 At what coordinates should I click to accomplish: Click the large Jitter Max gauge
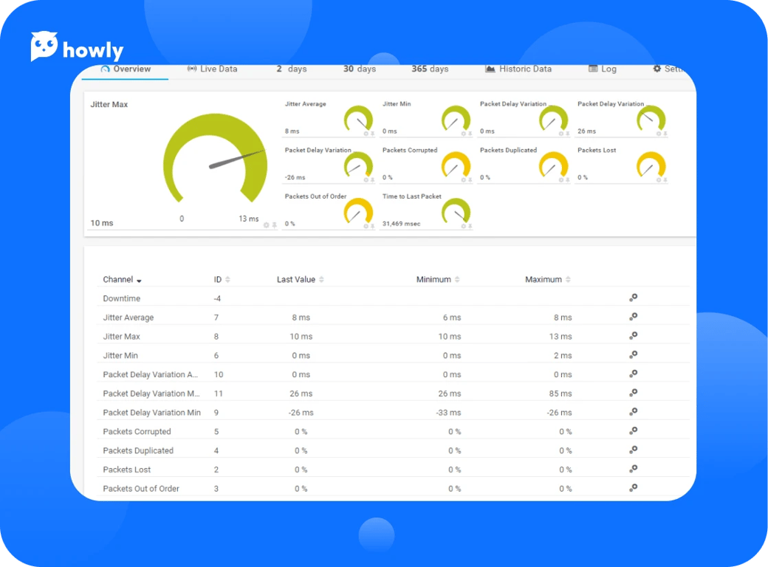[215, 159]
